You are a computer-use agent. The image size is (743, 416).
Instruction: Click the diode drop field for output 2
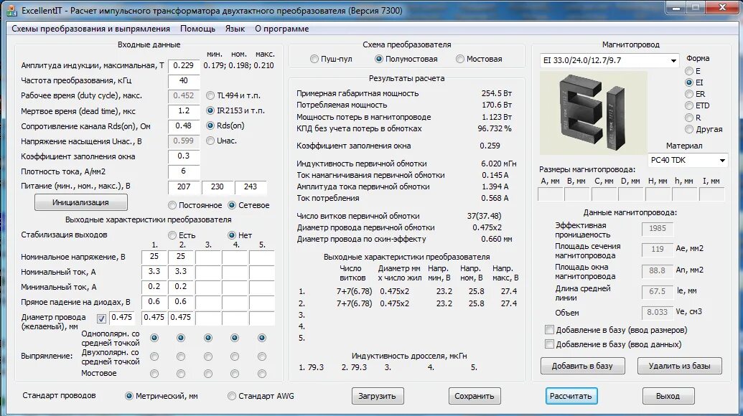[x=181, y=303]
